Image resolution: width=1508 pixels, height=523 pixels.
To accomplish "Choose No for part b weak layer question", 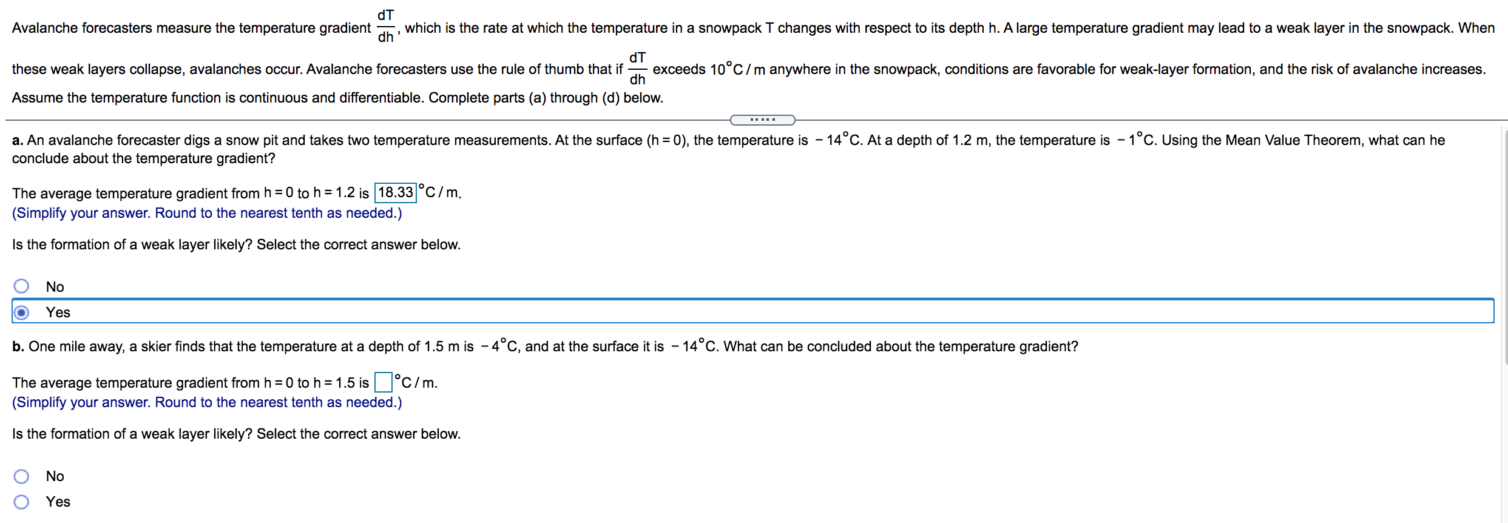I will tap(21, 476).
